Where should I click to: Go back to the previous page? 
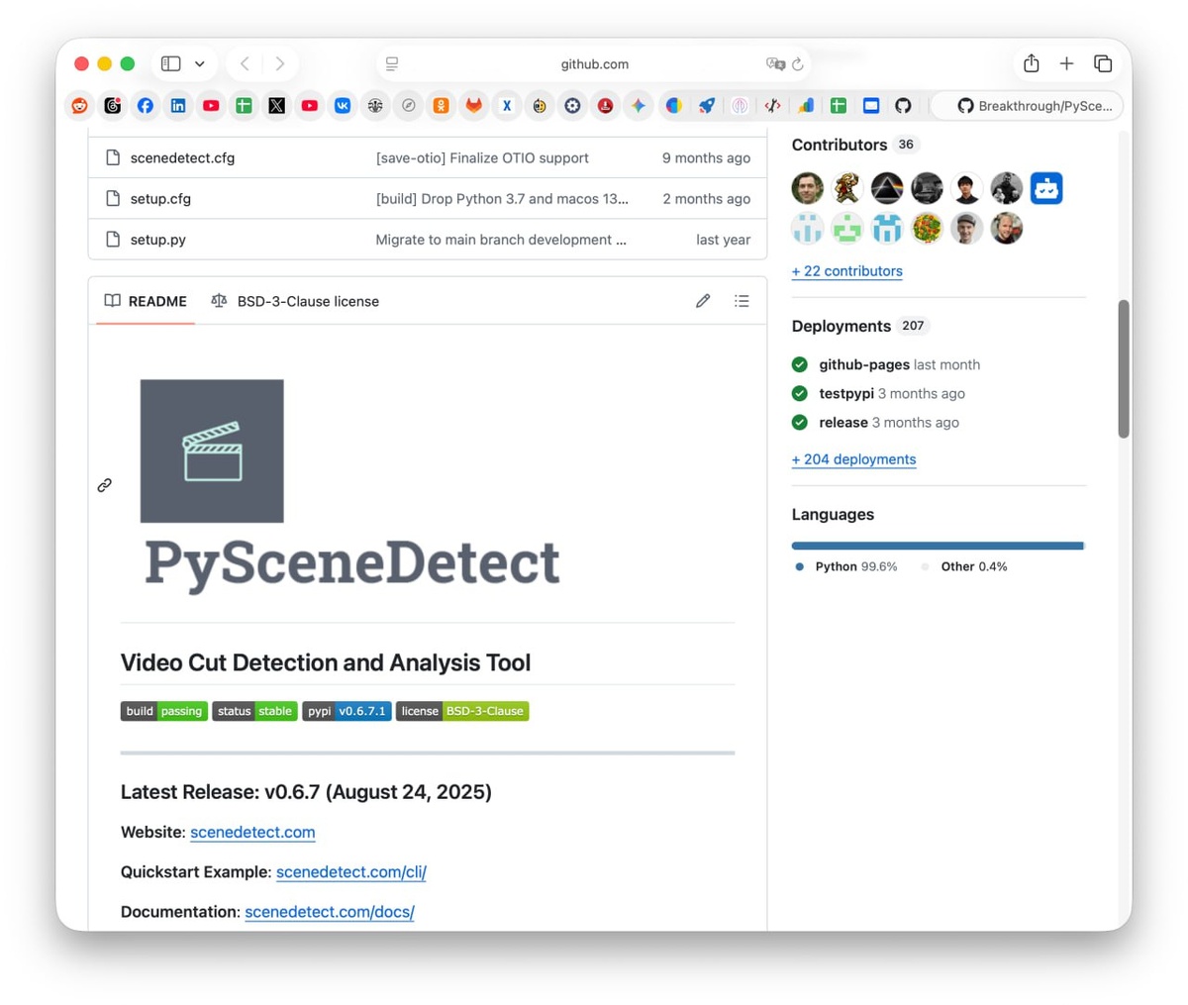(245, 63)
